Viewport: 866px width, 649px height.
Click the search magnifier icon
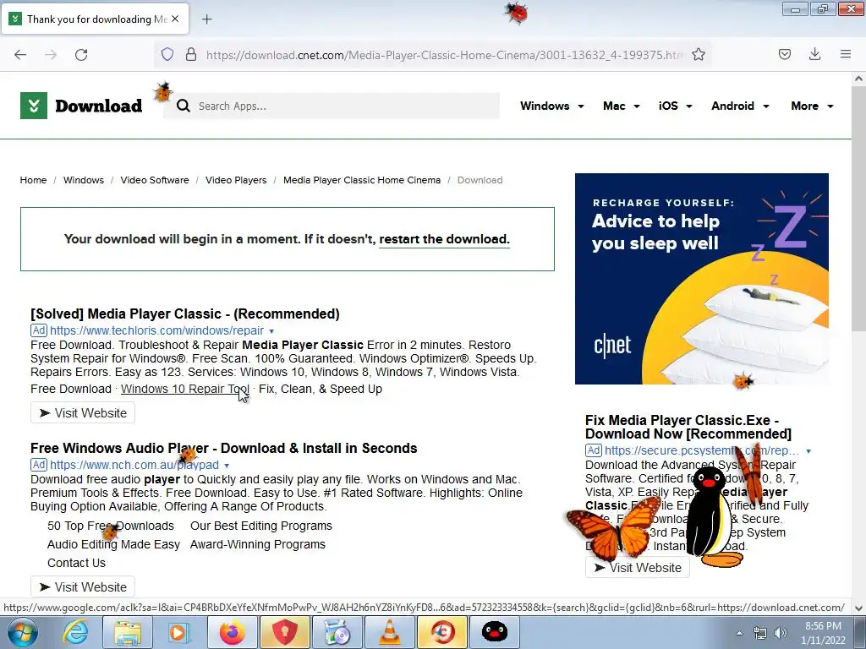[x=184, y=106]
